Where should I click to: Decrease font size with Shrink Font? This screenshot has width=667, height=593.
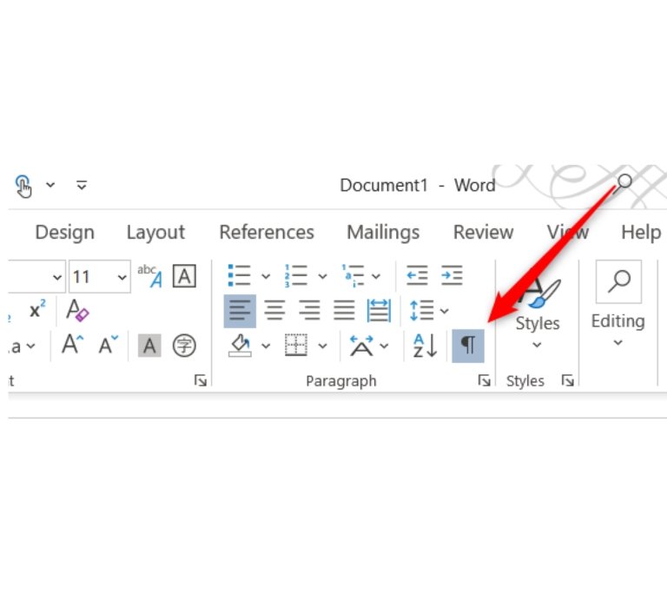(108, 345)
